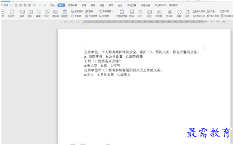Open the File menu (文件)
Screen dimensions: 234x145
tap(6, 5)
